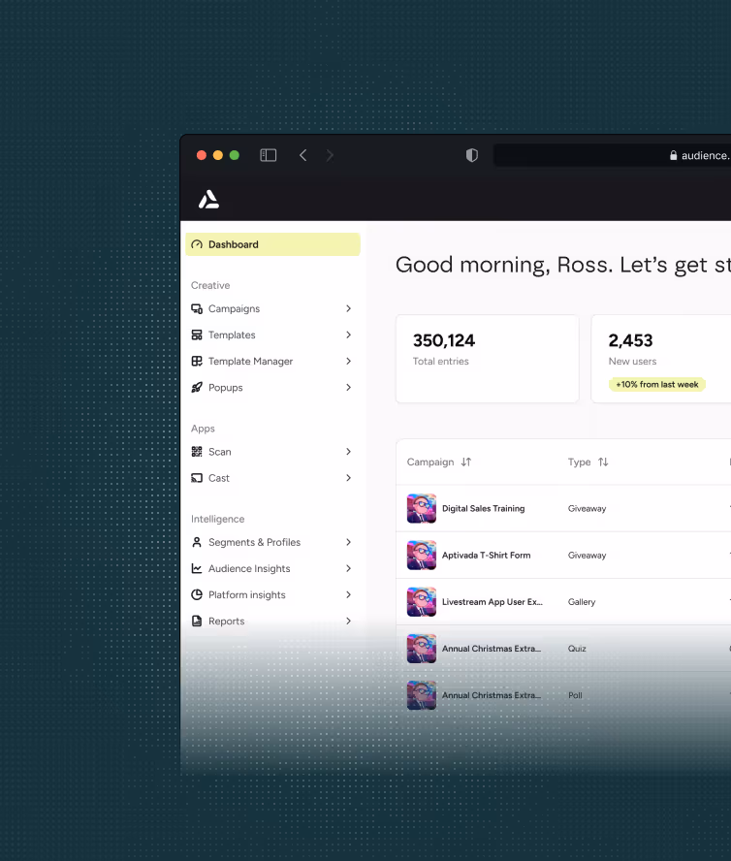Click the lock icon in address bar

[674, 155]
